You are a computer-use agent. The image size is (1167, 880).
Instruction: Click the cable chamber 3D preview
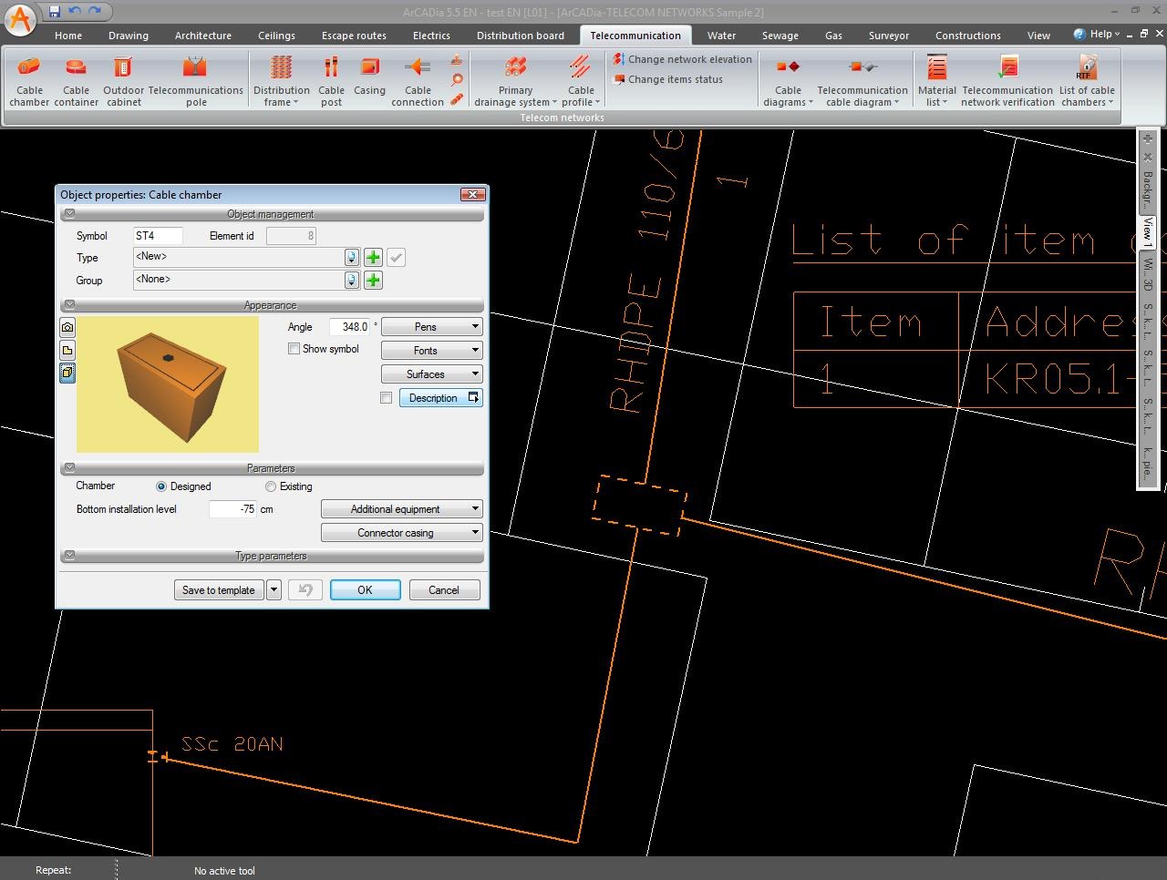pyautogui.click(x=168, y=384)
